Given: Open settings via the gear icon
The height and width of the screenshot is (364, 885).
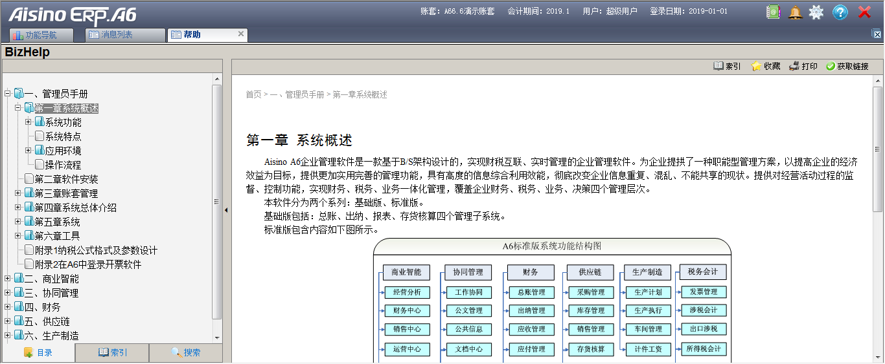Looking at the screenshot, I should [816, 12].
